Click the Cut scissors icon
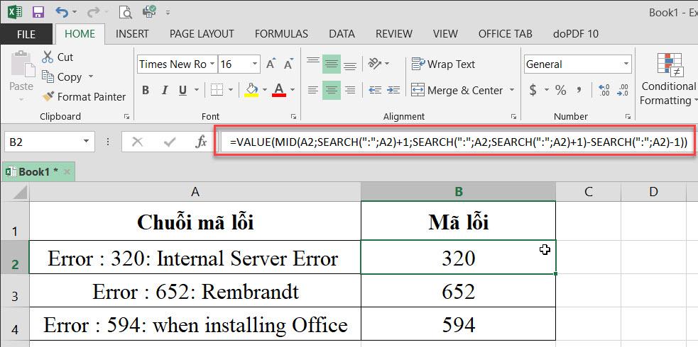Image resolution: width=698 pixels, height=347 pixels. [47, 57]
